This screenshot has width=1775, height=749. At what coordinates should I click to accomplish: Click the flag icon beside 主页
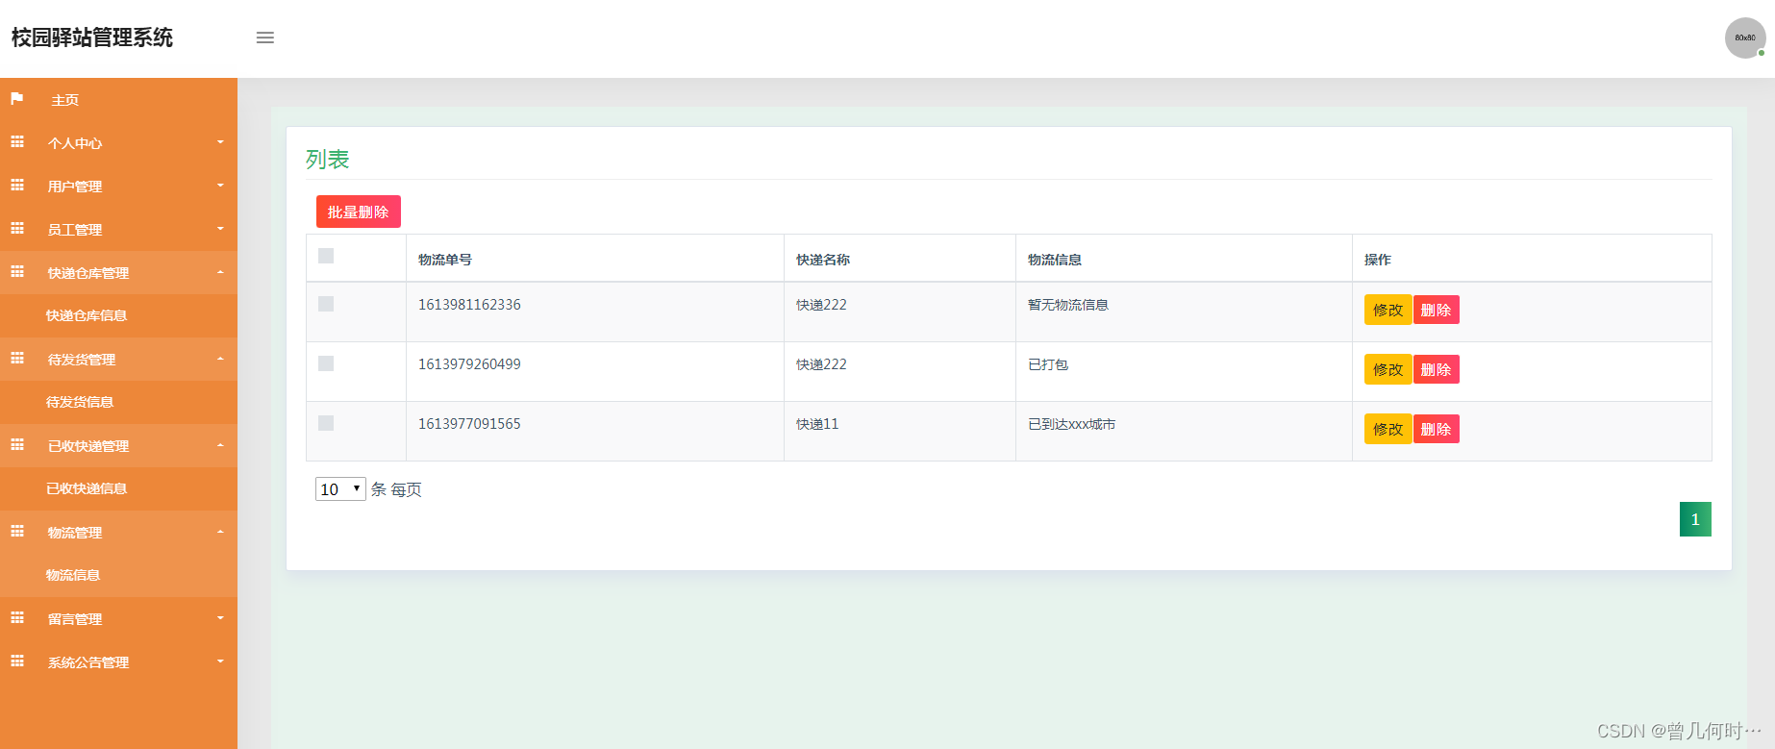pos(17,99)
